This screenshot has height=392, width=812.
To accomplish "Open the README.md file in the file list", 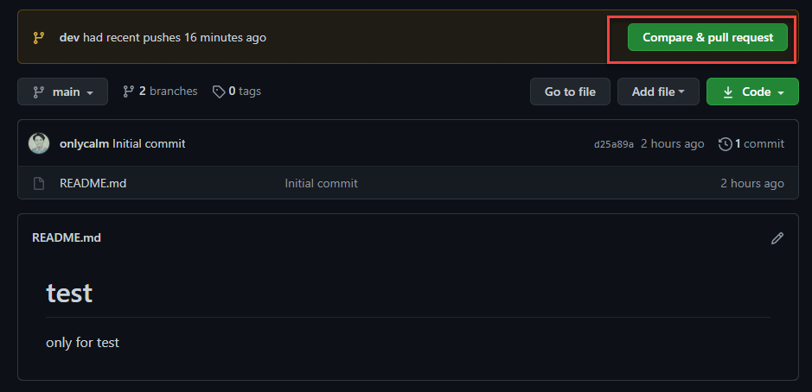I will pyautogui.click(x=93, y=183).
